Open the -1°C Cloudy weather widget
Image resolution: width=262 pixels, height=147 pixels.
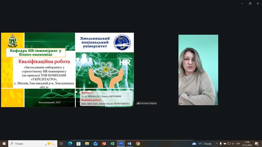tap(202, 144)
